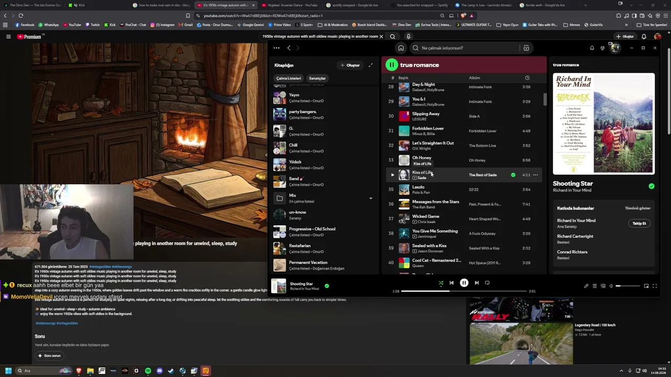The height and width of the screenshot is (377, 671).
Task: Toggle shuffle in Spotify player
Action: pyautogui.click(x=441, y=283)
